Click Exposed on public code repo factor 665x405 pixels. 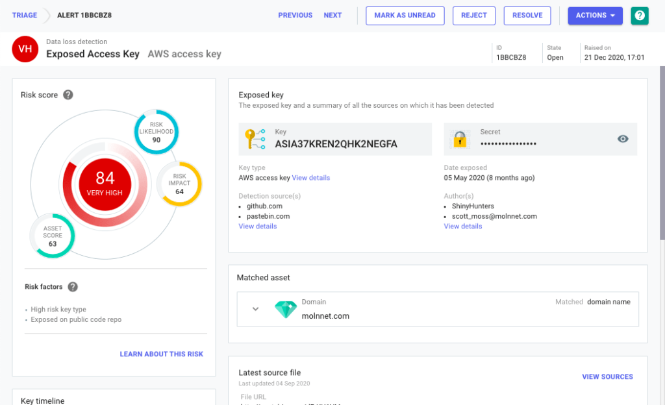76,320
